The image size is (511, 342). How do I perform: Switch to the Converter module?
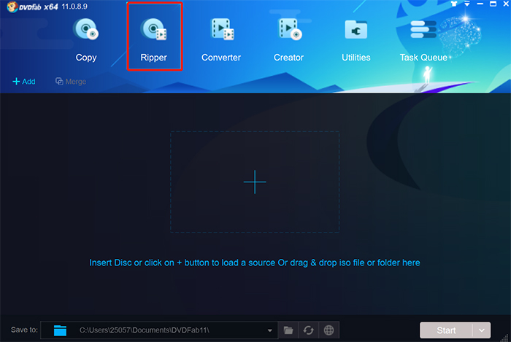pyautogui.click(x=221, y=39)
